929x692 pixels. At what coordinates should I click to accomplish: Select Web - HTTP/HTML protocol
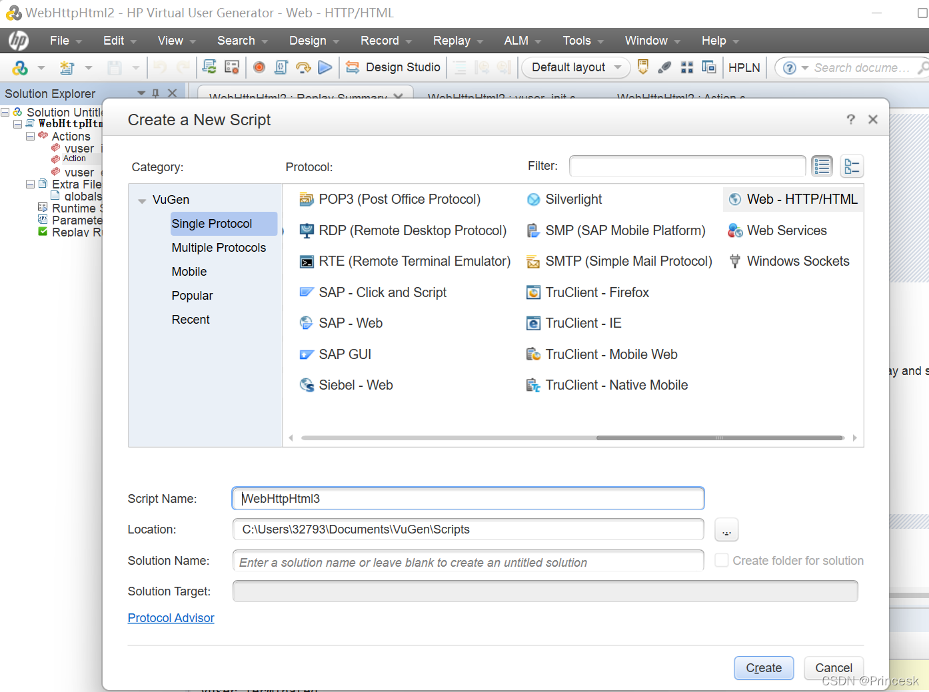point(793,199)
